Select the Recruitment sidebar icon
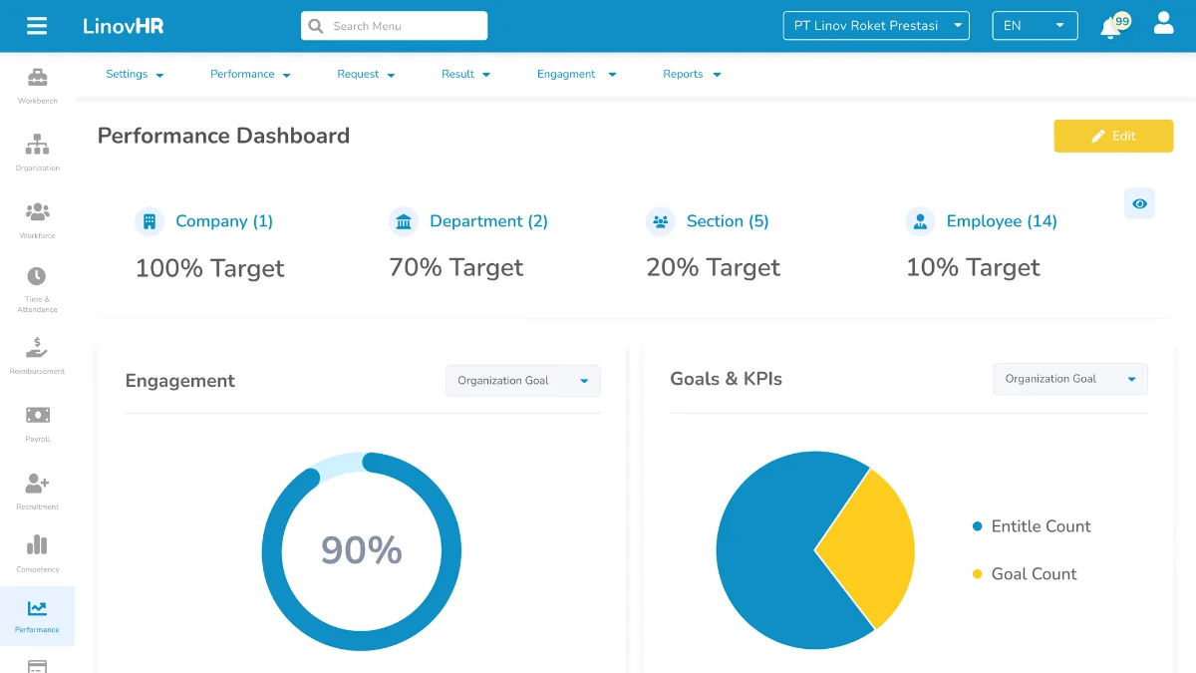 pyautogui.click(x=37, y=485)
